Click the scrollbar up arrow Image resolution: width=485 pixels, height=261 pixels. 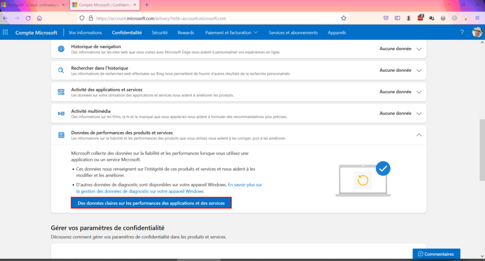point(482,42)
